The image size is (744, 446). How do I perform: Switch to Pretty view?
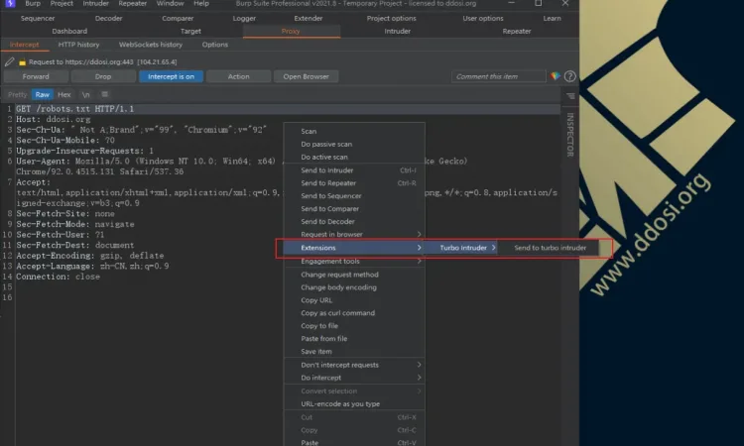pos(18,94)
